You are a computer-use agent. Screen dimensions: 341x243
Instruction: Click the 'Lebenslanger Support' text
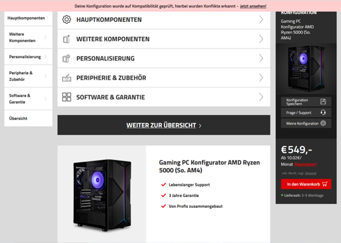189,185
